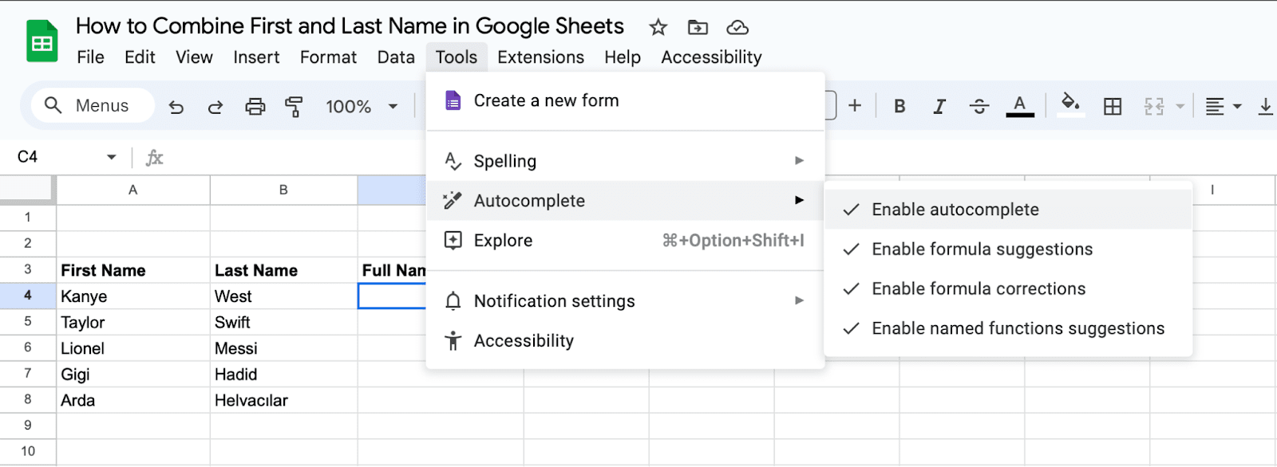This screenshot has width=1277, height=467.
Task: Click the undo arrow icon
Action: pos(176,107)
